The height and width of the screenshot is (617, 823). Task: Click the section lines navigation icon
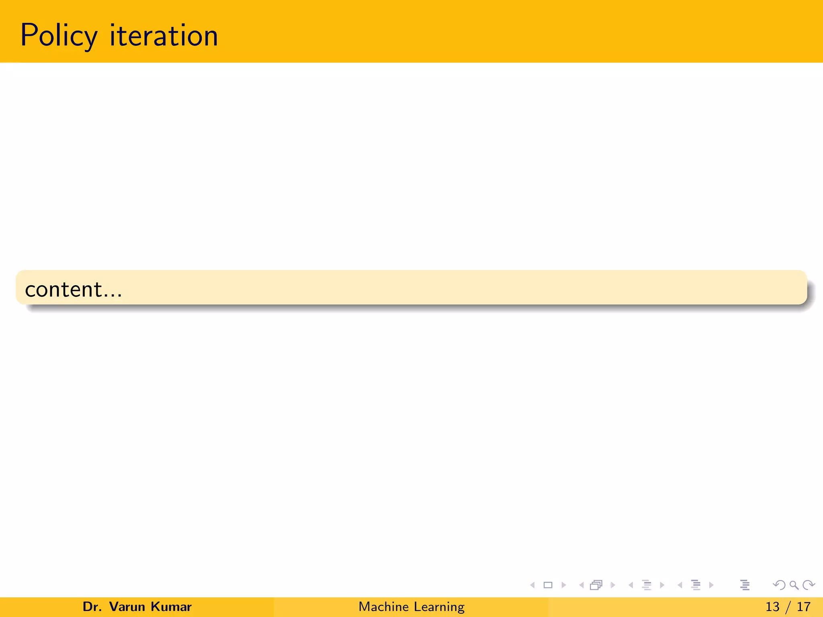click(696, 585)
